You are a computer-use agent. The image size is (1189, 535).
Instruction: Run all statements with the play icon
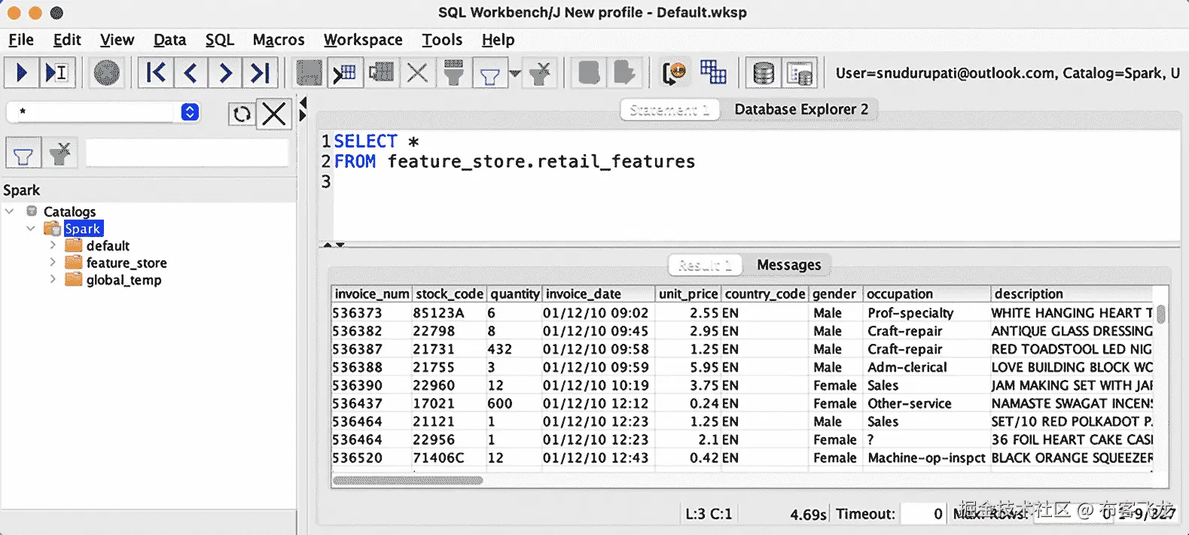[21, 73]
